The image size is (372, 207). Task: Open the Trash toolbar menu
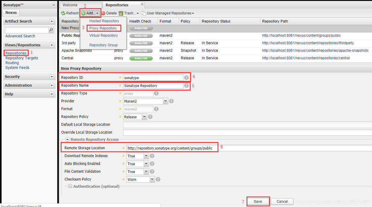point(129,13)
